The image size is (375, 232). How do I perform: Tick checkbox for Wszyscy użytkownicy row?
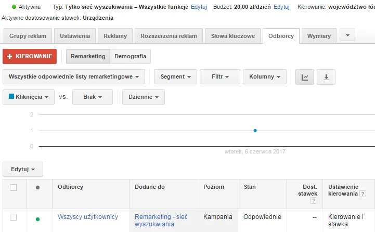click(x=14, y=217)
